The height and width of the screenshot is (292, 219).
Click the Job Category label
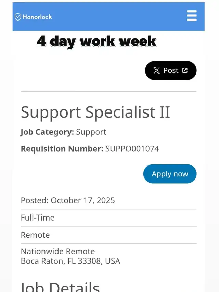coord(47,132)
